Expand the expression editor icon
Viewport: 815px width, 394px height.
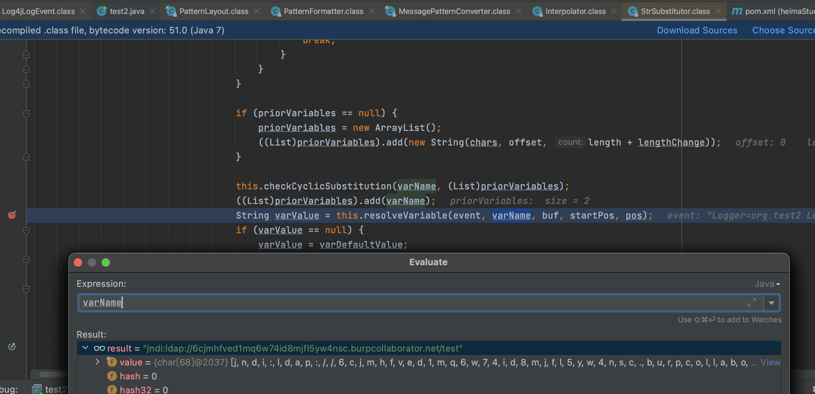[x=752, y=302]
